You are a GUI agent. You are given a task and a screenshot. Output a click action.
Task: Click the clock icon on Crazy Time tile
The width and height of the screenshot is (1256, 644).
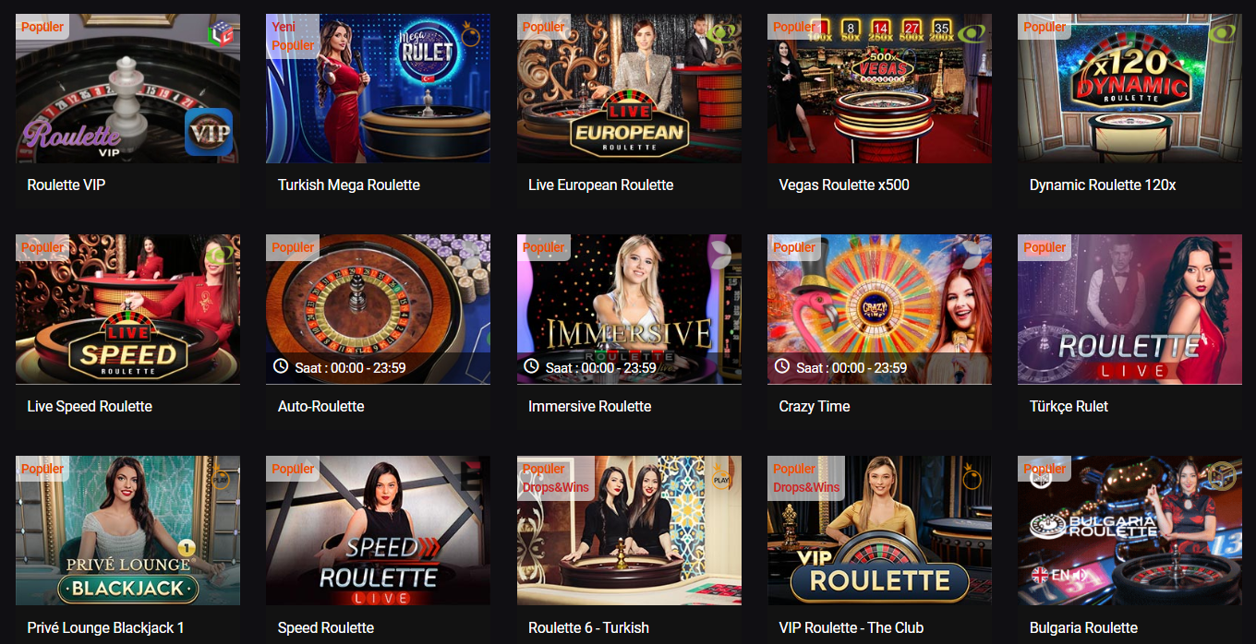pyautogui.click(x=782, y=366)
